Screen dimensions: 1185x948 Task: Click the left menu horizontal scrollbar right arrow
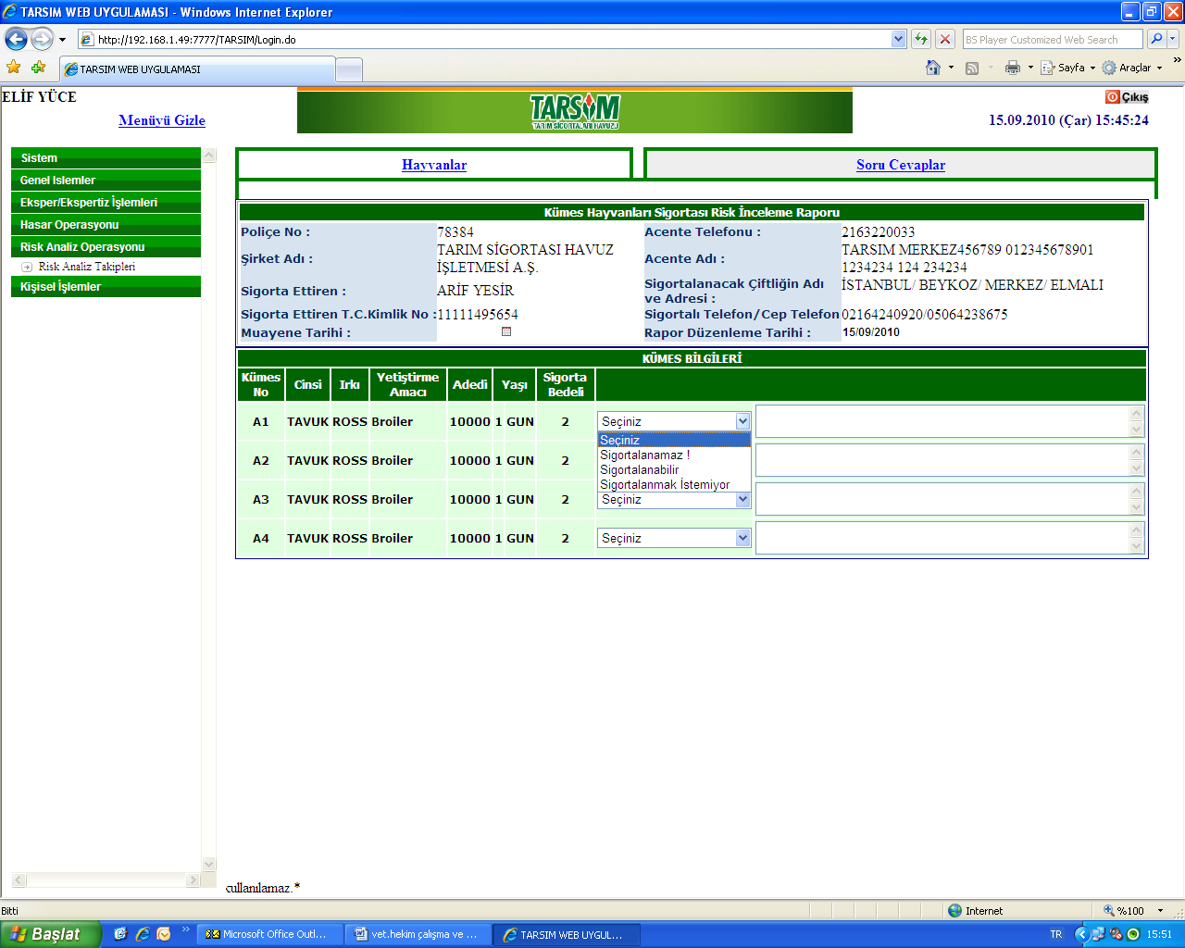click(193, 880)
